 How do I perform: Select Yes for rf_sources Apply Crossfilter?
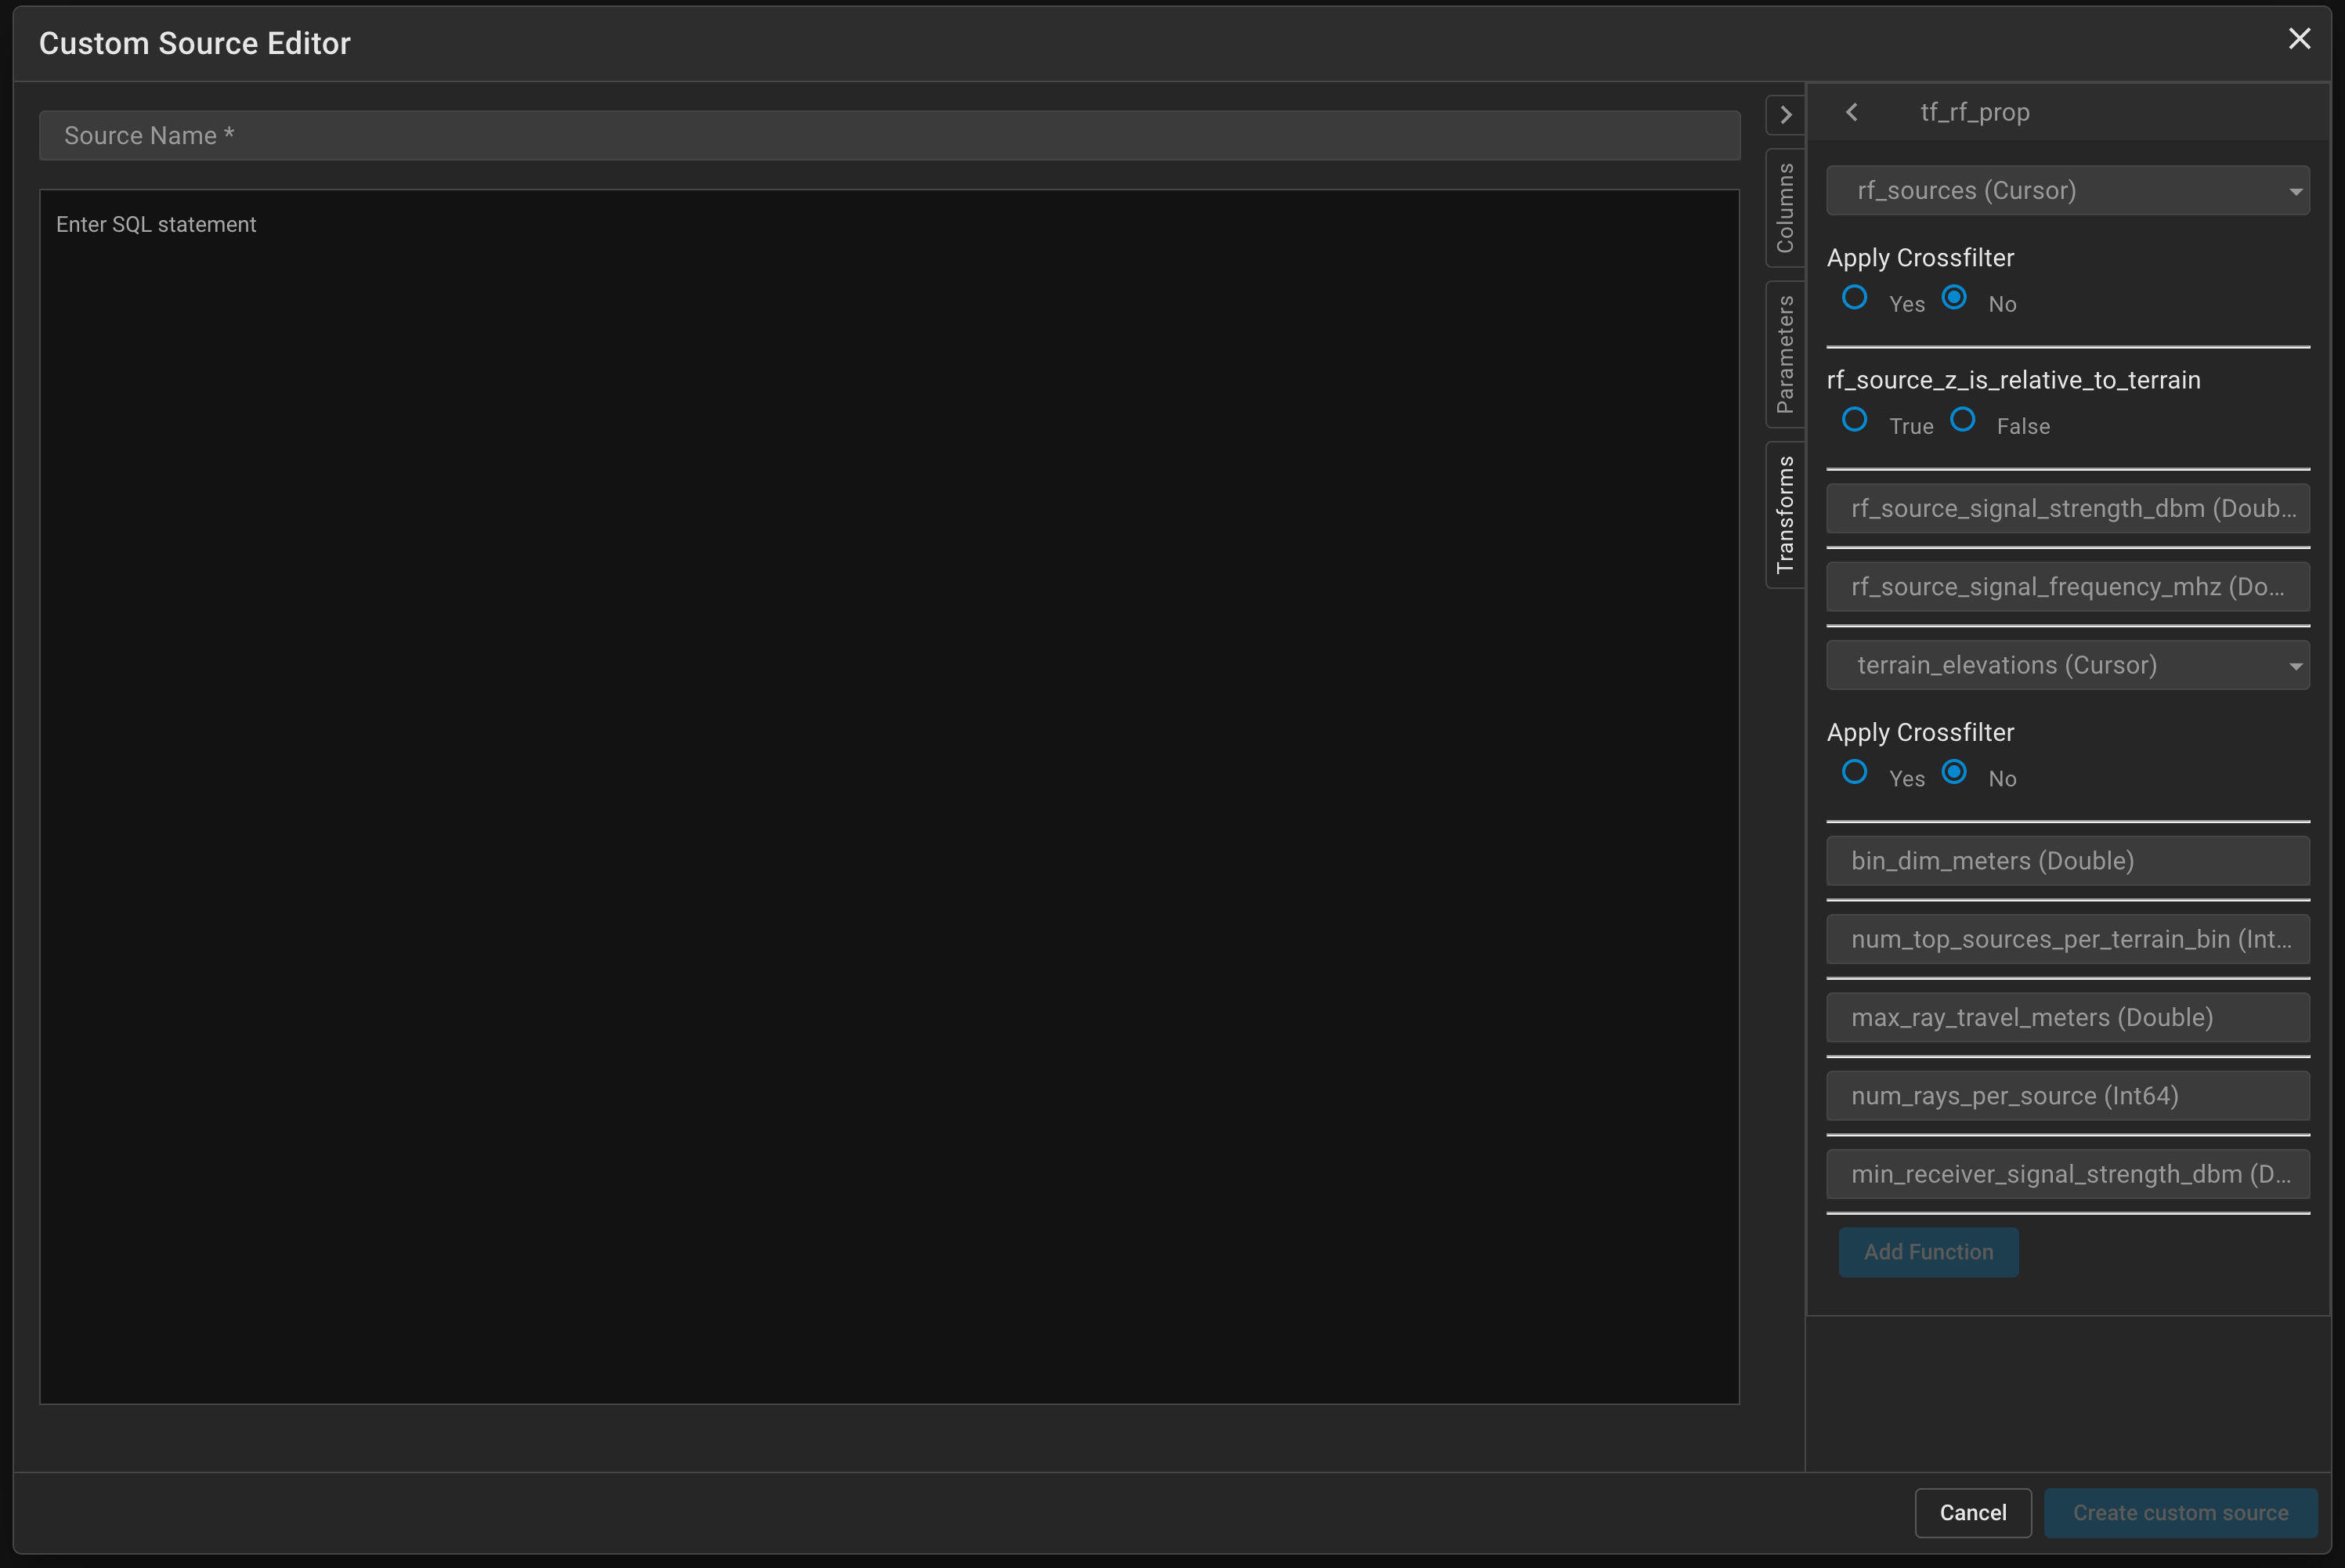1855,298
